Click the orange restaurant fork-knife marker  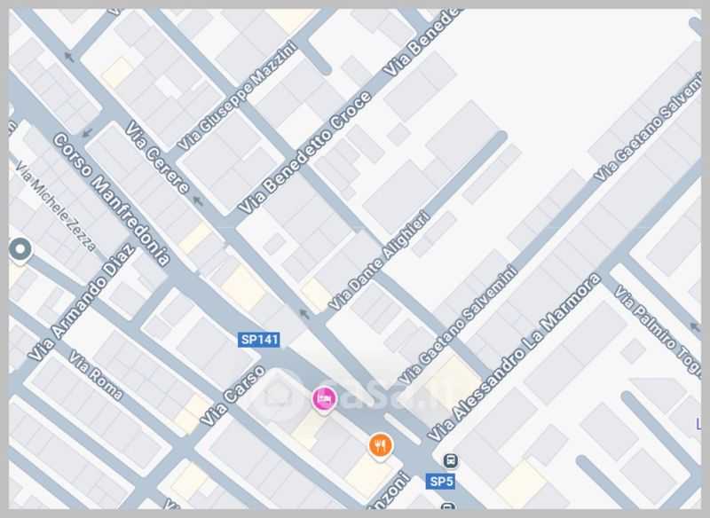pyautogui.click(x=381, y=445)
